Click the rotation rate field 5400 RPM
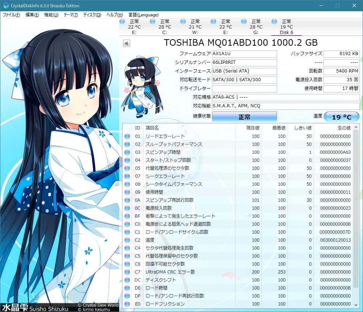363x312 pixels. (x=342, y=71)
